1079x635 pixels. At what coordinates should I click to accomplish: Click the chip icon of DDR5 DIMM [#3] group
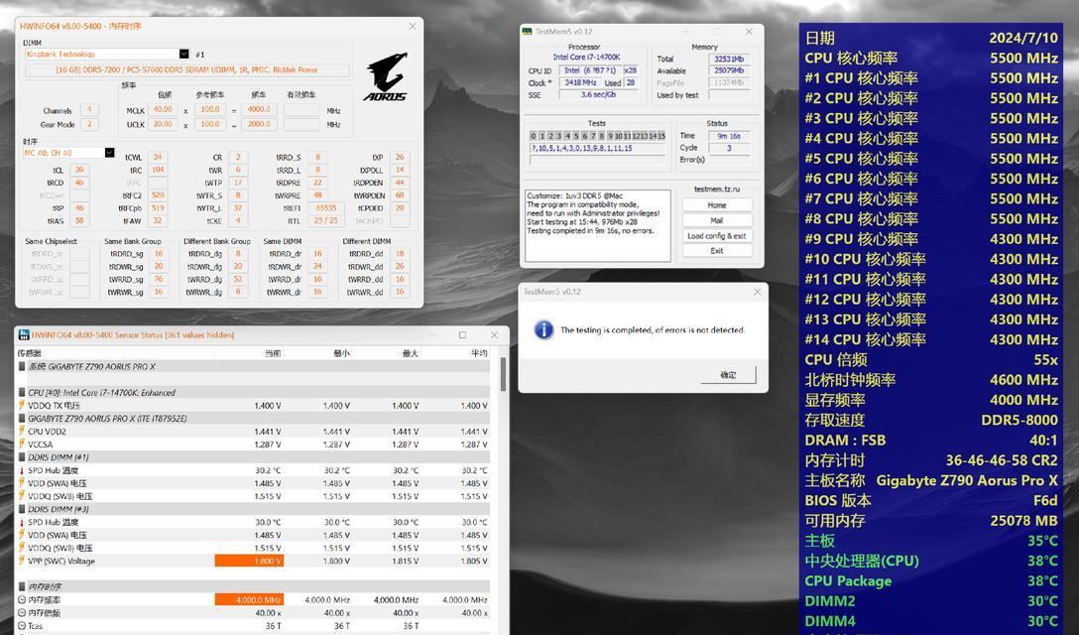click(x=22, y=509)
